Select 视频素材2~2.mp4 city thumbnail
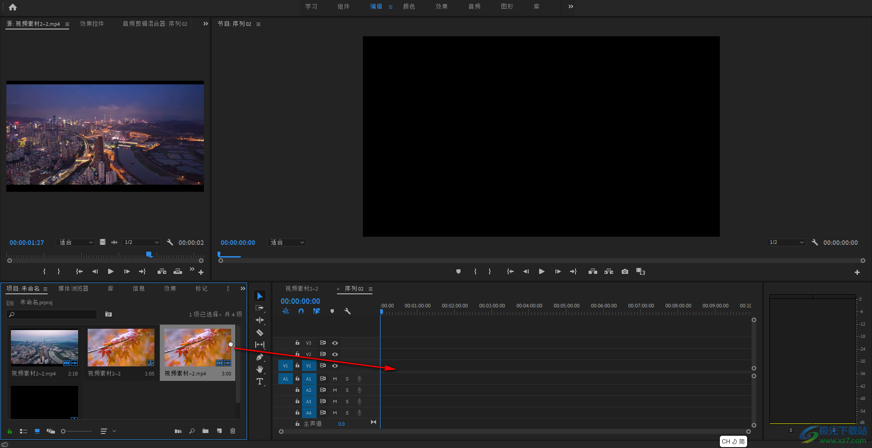 coord(45,347)
